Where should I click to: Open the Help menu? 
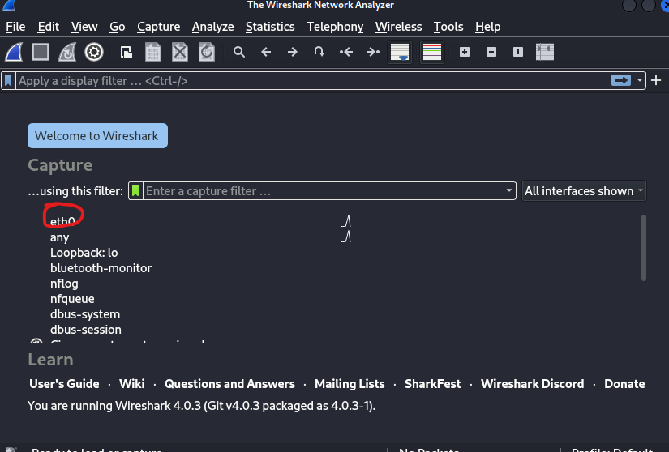487,27
